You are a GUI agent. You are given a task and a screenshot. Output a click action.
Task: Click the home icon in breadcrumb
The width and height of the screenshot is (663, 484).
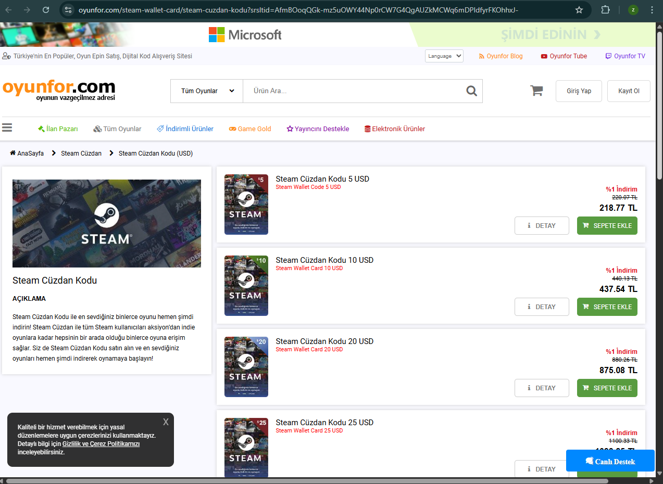[x=12, y=153]
